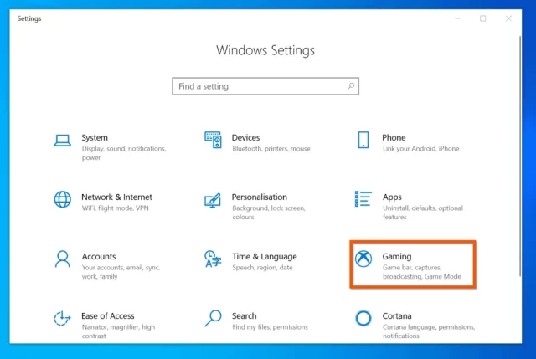Open the Gaming Xbox icon

click(363, 259)
